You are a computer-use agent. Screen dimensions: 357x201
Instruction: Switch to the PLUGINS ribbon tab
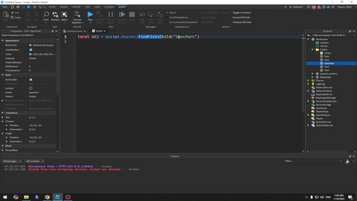tap(109, 7)
